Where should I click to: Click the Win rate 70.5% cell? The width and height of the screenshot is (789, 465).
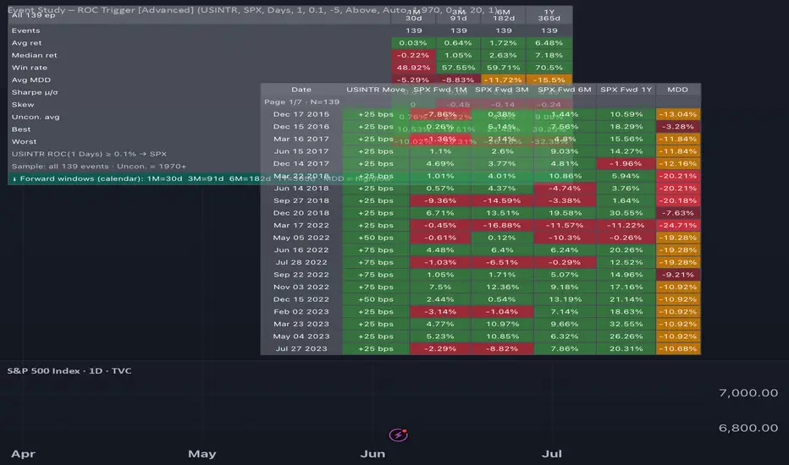click(549, 68)
